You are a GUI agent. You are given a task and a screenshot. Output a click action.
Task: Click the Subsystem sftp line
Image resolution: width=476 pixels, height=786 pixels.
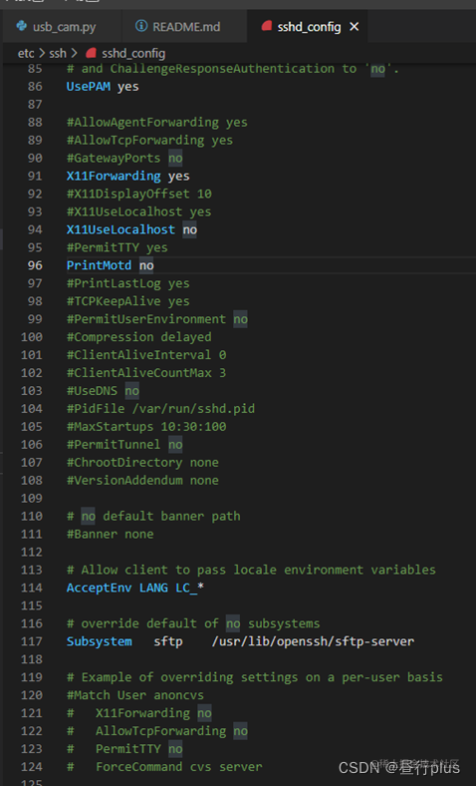point(240,641)
